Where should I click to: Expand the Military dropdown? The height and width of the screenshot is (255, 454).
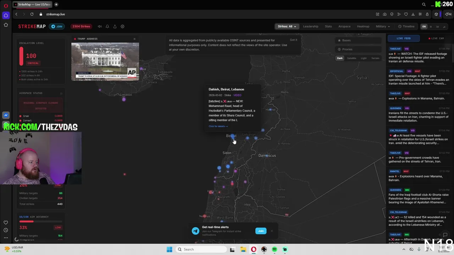[x=383, y=27]
